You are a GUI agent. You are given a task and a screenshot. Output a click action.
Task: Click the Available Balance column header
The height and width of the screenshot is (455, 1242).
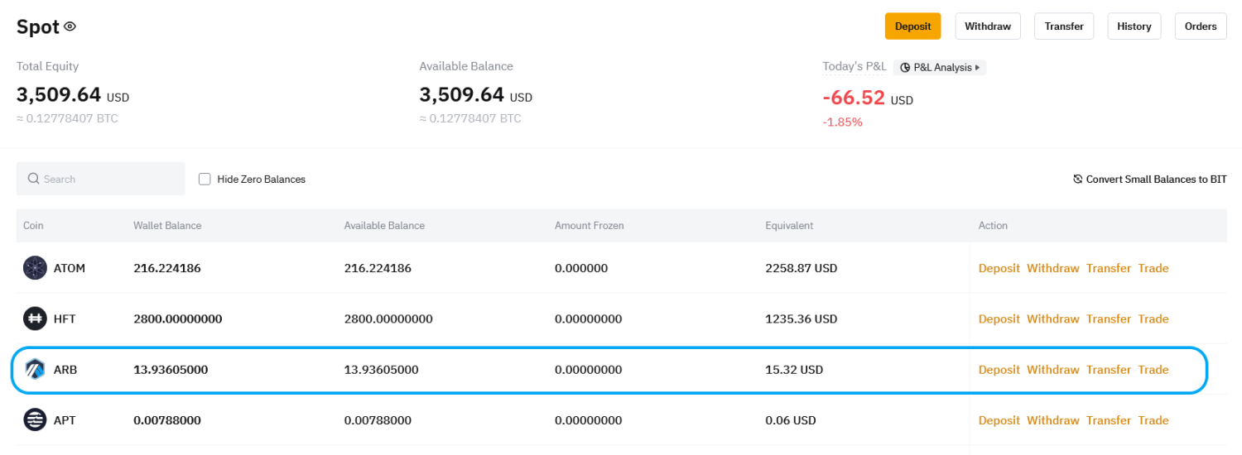tap(384, 225)
